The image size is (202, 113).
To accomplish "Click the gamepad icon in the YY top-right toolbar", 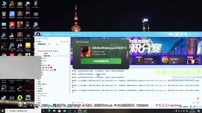I will (x=186, y=34).
